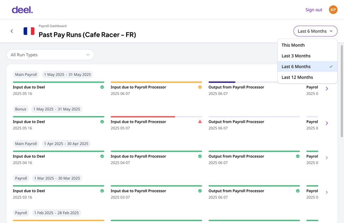344x223 pixels.
Task: Select This Month from the menu
Action: 307,45
